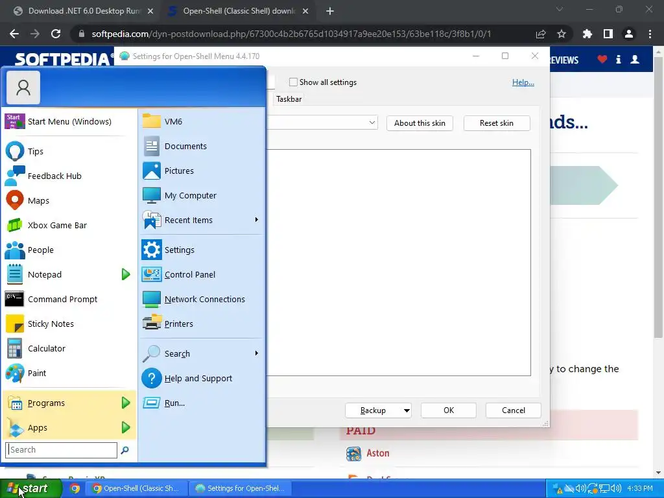The width and height of the screenshot is (664, 498).
Task: Open Chrome three-dot menu
Action: pos(650,34)
